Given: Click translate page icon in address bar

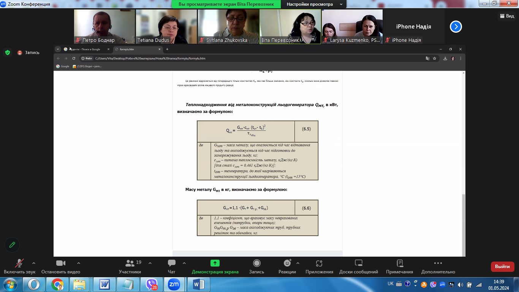Looking at the screenshot, I should click(427, 59).
